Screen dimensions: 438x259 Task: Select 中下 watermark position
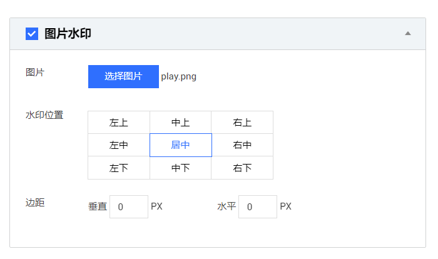pos(180,168)
